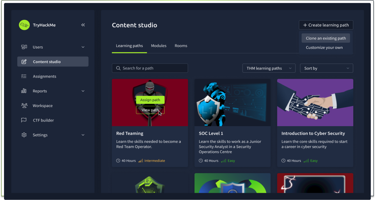Image resolution: width=375 pixels, height=200 pixels.
Task: Switch to the Modules tab
Action: point(159,45)
